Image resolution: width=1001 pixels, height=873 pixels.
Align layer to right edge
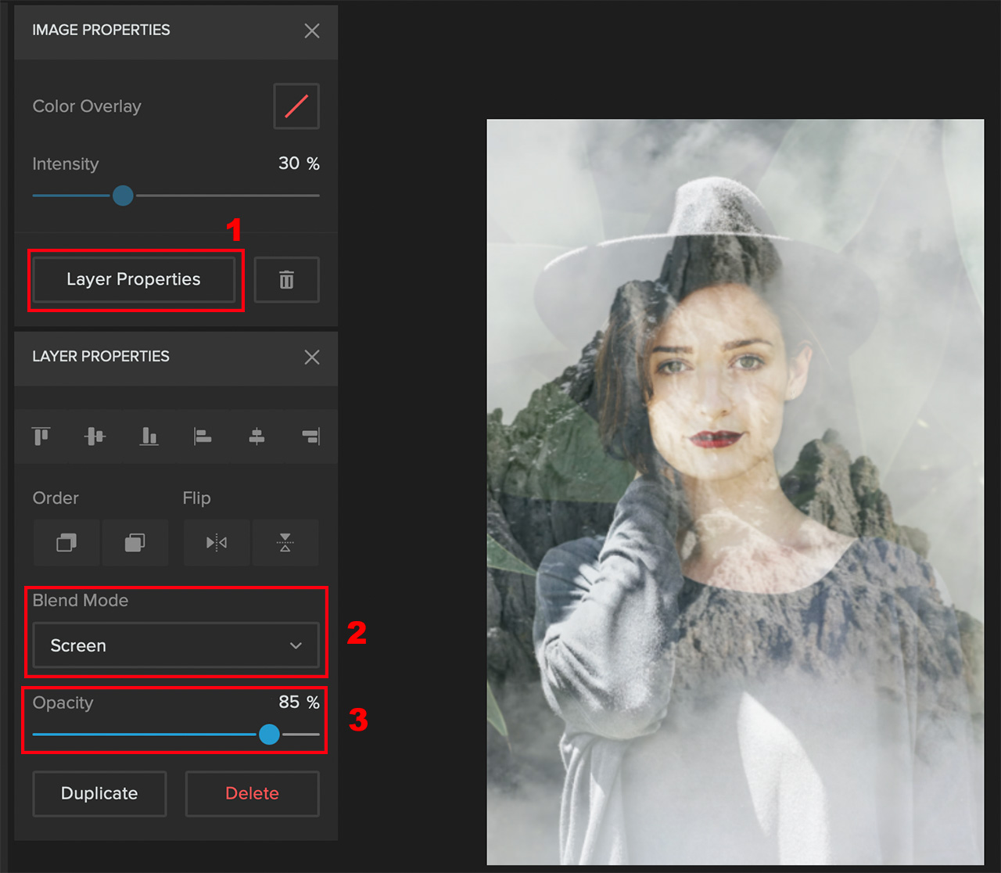pyautogui.click(x=310, y=436)
